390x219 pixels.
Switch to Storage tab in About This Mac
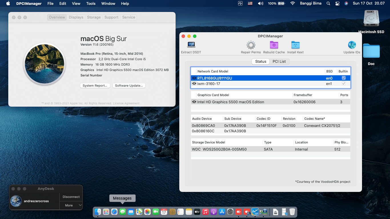tap(94, 17)
